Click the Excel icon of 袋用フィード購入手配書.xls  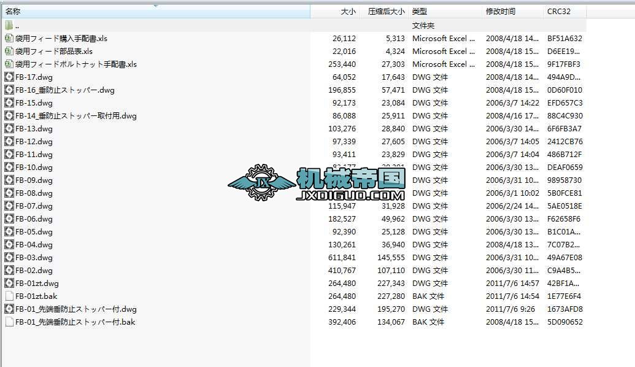tap(9, 39)
